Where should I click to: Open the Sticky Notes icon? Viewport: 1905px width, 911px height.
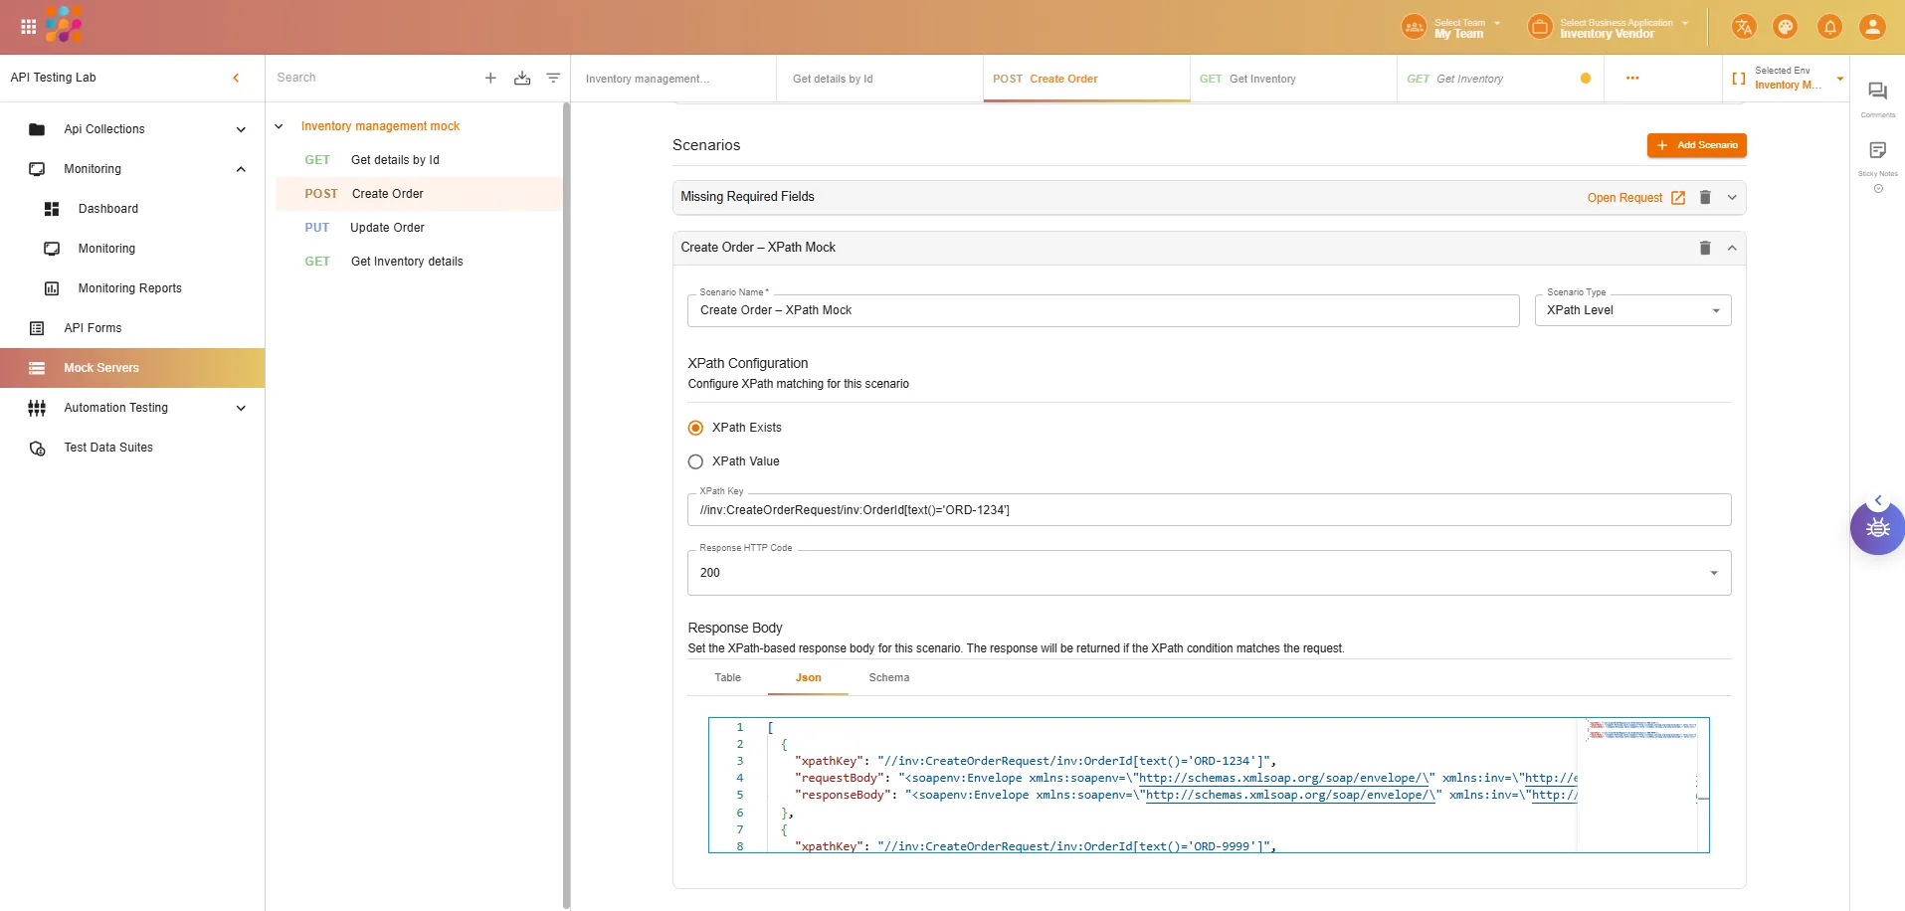(1878, 150)
